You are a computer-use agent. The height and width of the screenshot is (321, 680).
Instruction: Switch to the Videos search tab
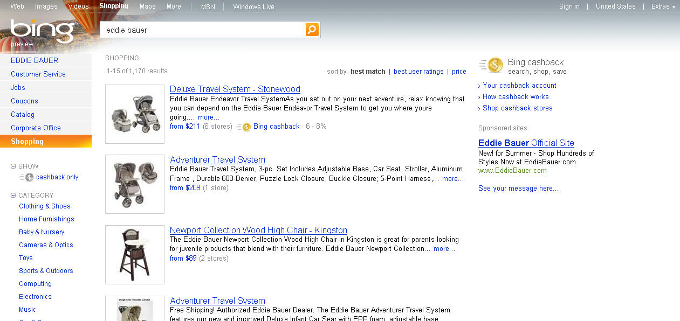click(79, 6)
